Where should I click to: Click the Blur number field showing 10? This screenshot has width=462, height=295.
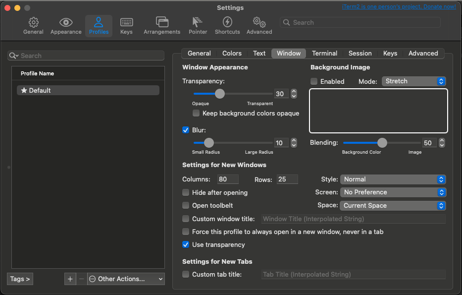(281, 143)
